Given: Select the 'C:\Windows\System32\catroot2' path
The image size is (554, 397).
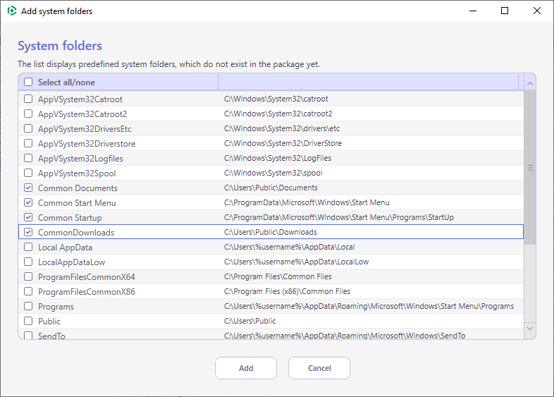Looking at the screenshot, I should tap(278, 114).
